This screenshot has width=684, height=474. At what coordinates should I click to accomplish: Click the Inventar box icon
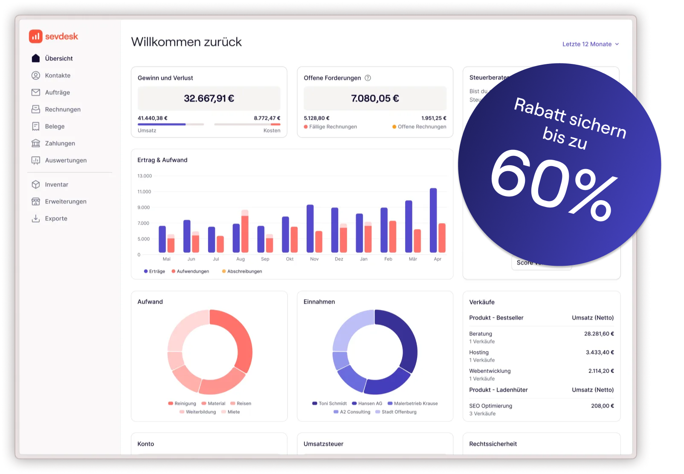(x=36, y=184)
